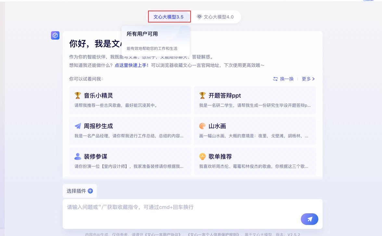The image size is (382, 236).
Task: Select the 山水画 prompt card
Action: click(255, 131)
